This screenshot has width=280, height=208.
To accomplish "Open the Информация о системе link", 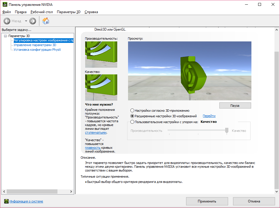I will coord(26,201).
